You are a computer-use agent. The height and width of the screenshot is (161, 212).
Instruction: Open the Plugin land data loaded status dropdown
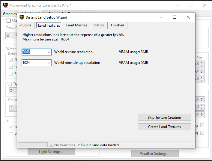(79, 145)
